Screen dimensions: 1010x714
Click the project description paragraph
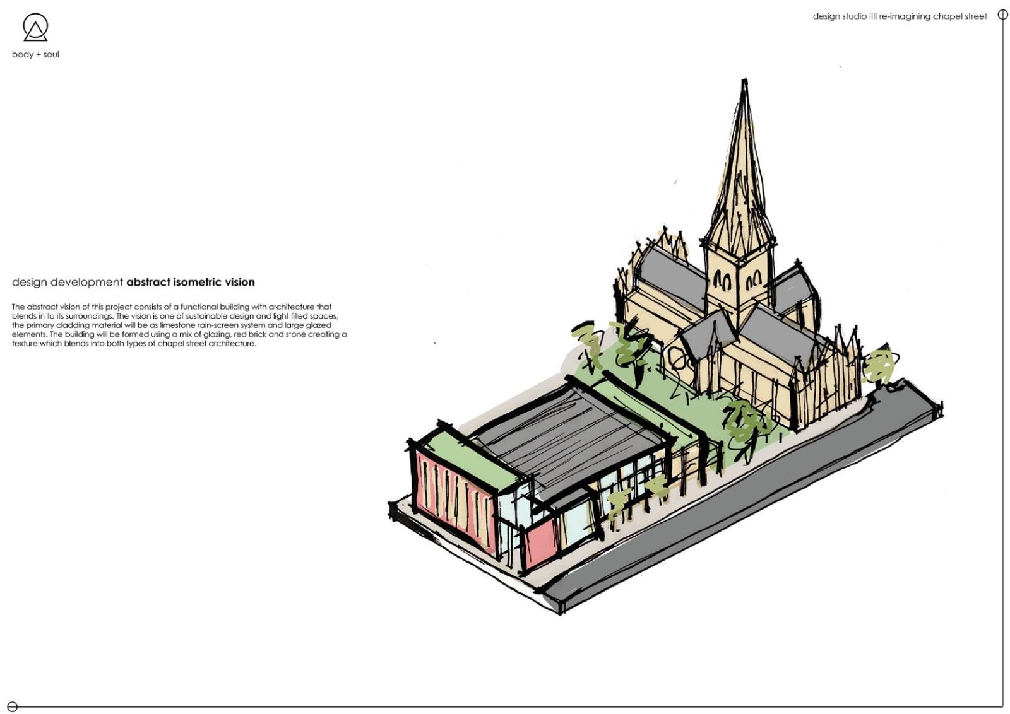[179, 325]
